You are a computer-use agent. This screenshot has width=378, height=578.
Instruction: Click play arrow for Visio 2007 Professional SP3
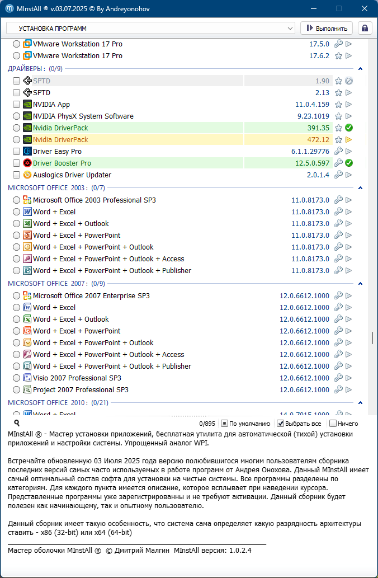click(348, 378)
